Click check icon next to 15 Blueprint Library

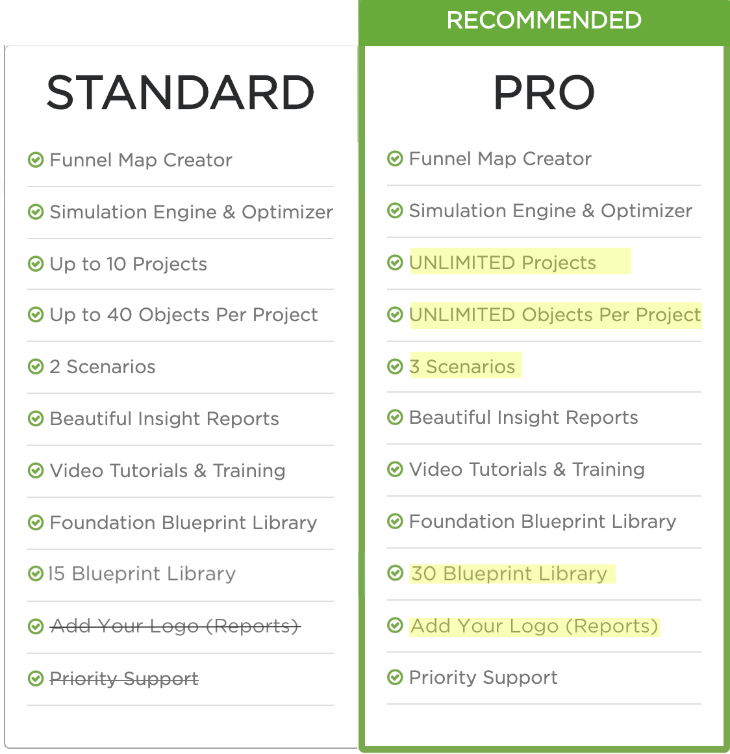36,573
